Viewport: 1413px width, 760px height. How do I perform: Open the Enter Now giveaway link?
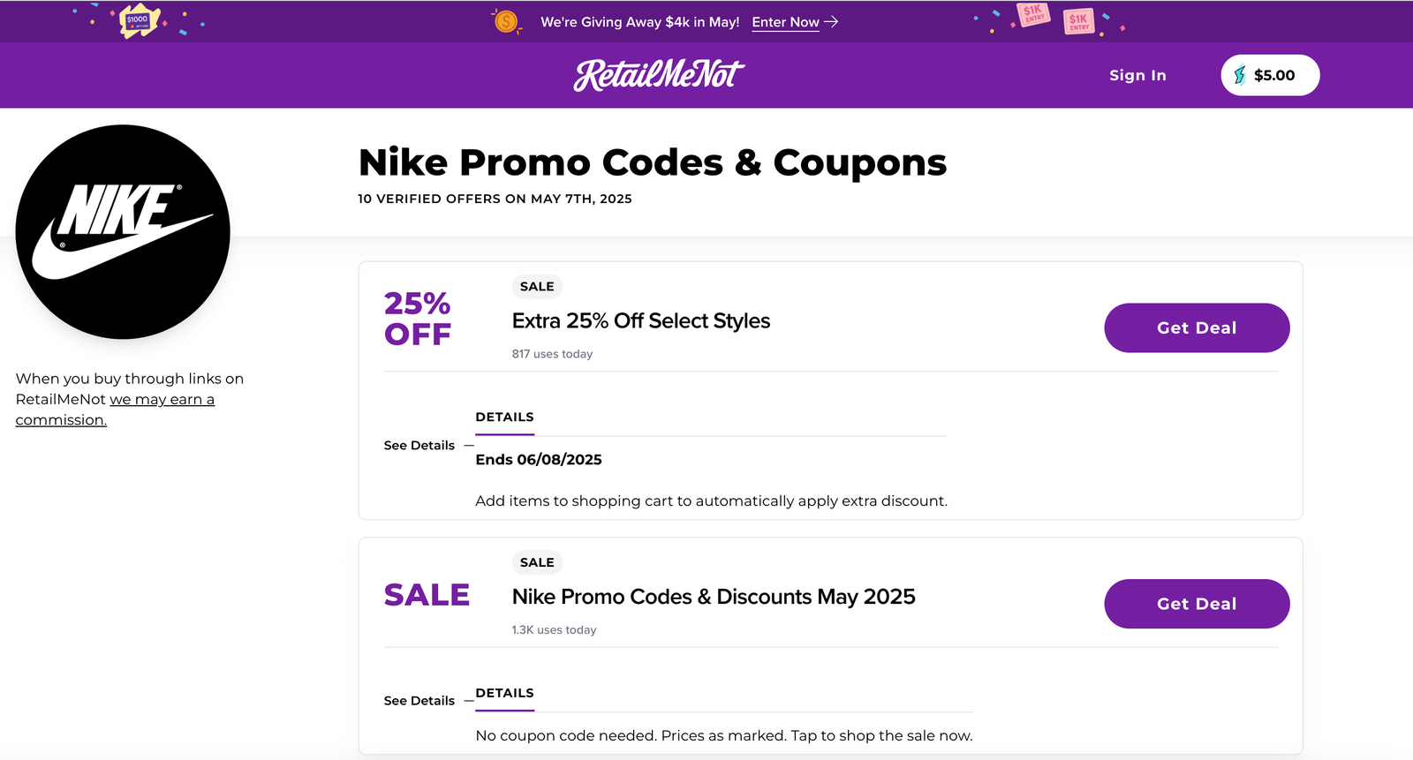coord(785,22)
